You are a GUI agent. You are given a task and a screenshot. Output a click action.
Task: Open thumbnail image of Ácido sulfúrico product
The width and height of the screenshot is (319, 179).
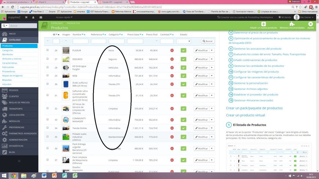click(x=66, y=84)
